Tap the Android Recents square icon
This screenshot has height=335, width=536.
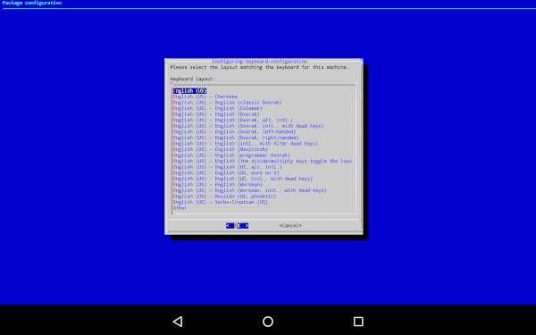click(x=358, y=322)
